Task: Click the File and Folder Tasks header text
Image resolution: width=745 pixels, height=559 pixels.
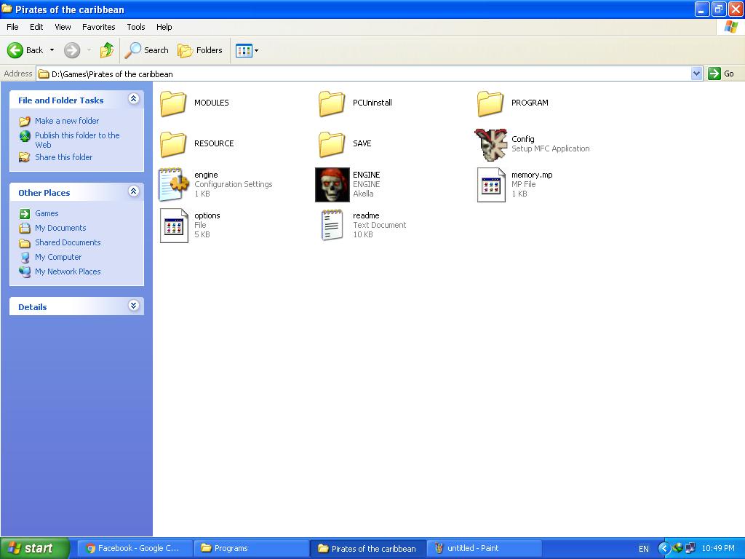Action: (61, 100)
